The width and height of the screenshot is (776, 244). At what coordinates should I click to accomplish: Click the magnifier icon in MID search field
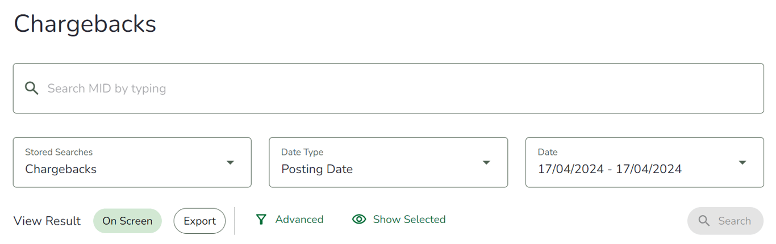click(x=32, y=89)
